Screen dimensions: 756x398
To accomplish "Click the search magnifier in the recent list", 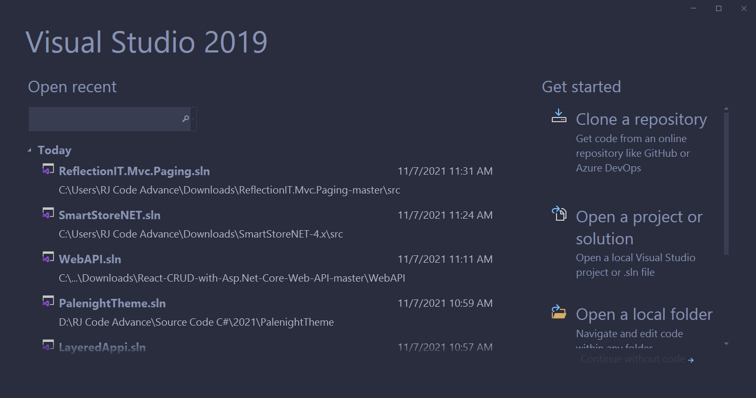I will coord(185,119).
